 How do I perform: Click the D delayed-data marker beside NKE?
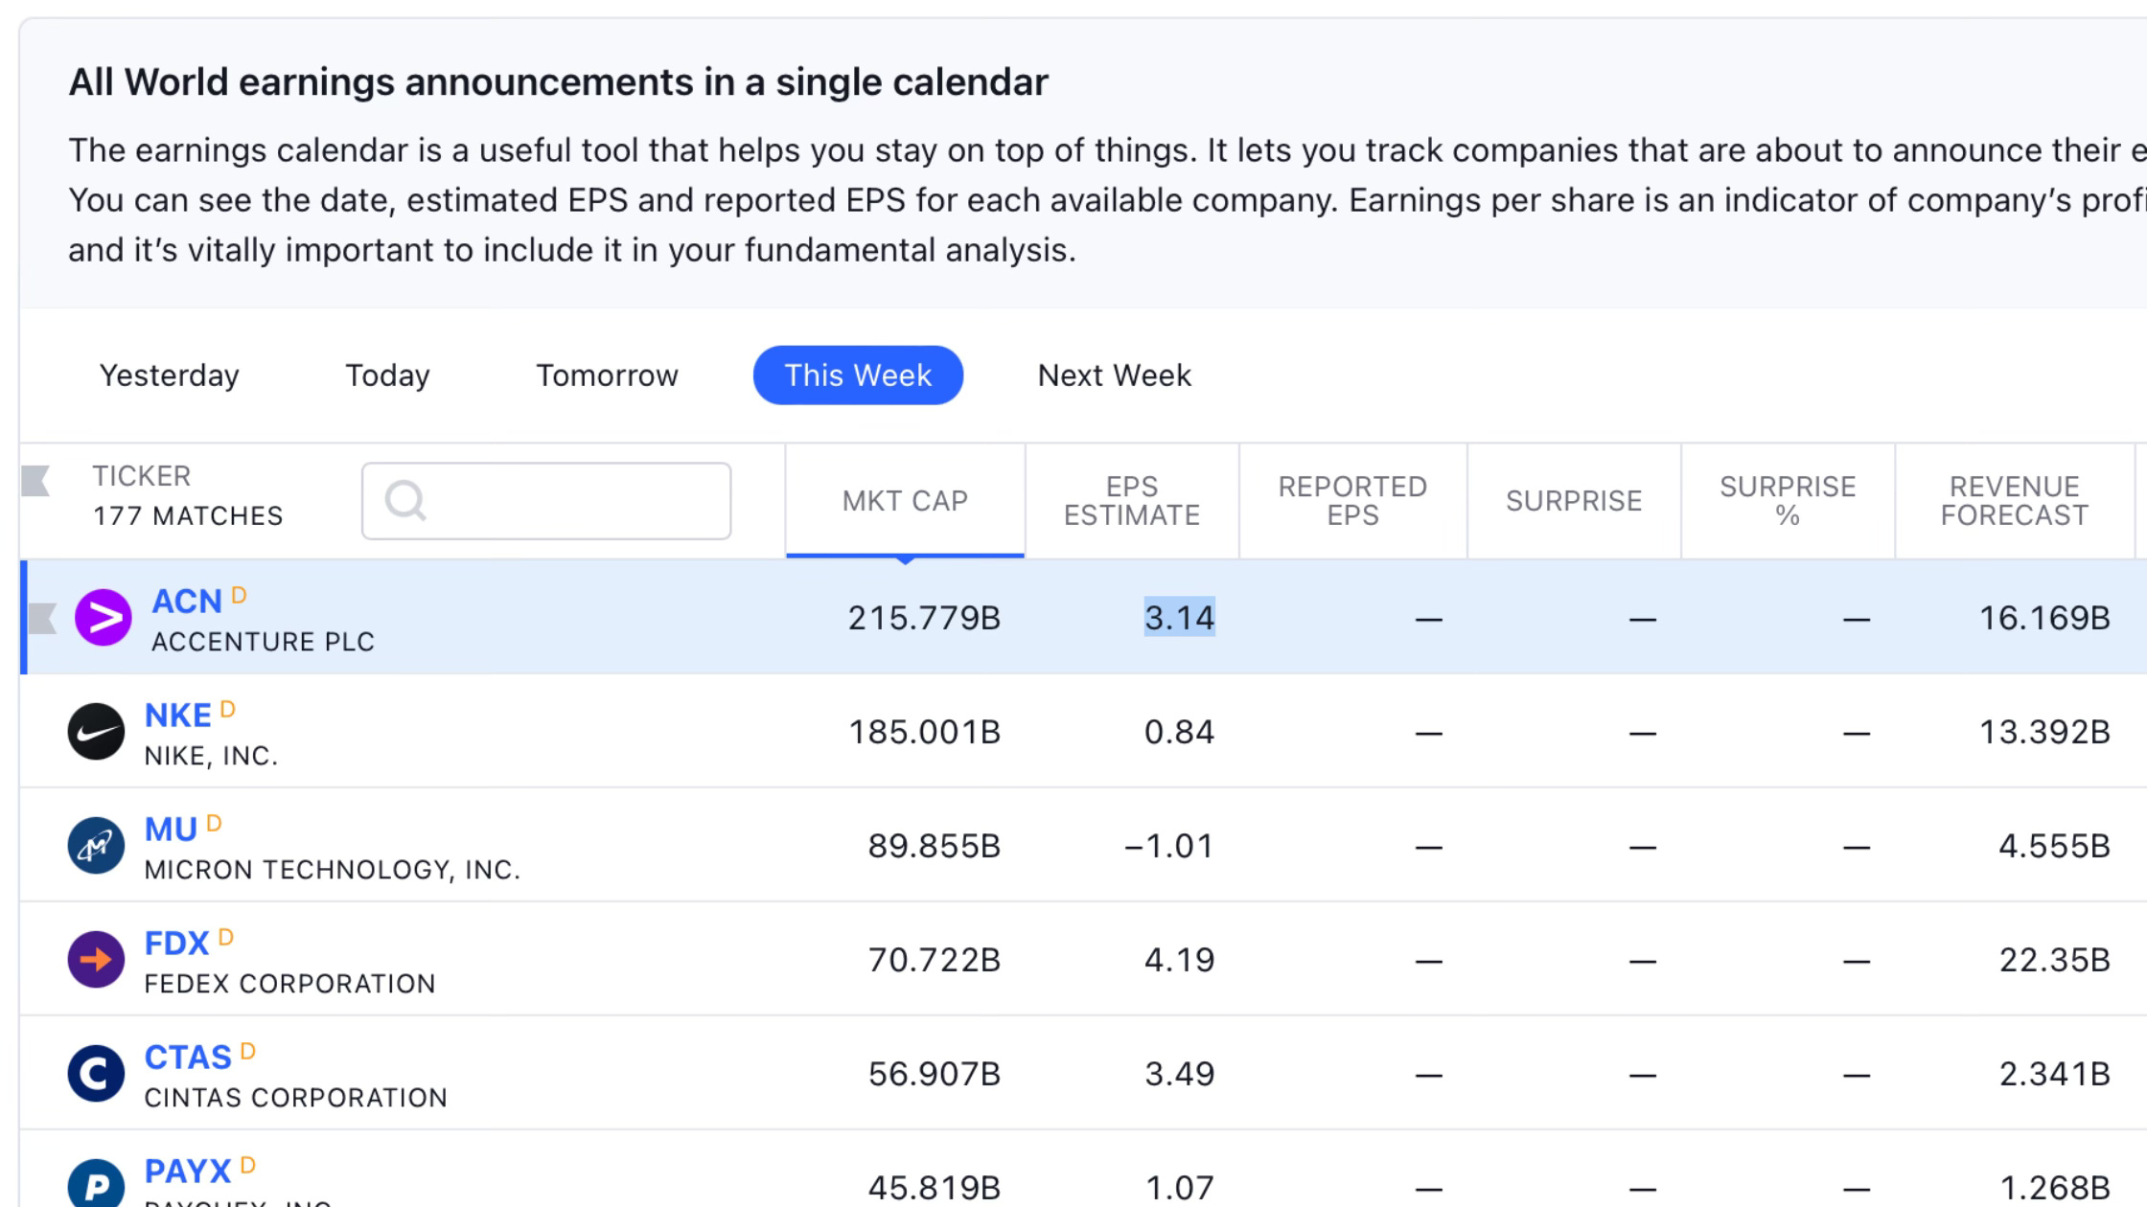228,709
